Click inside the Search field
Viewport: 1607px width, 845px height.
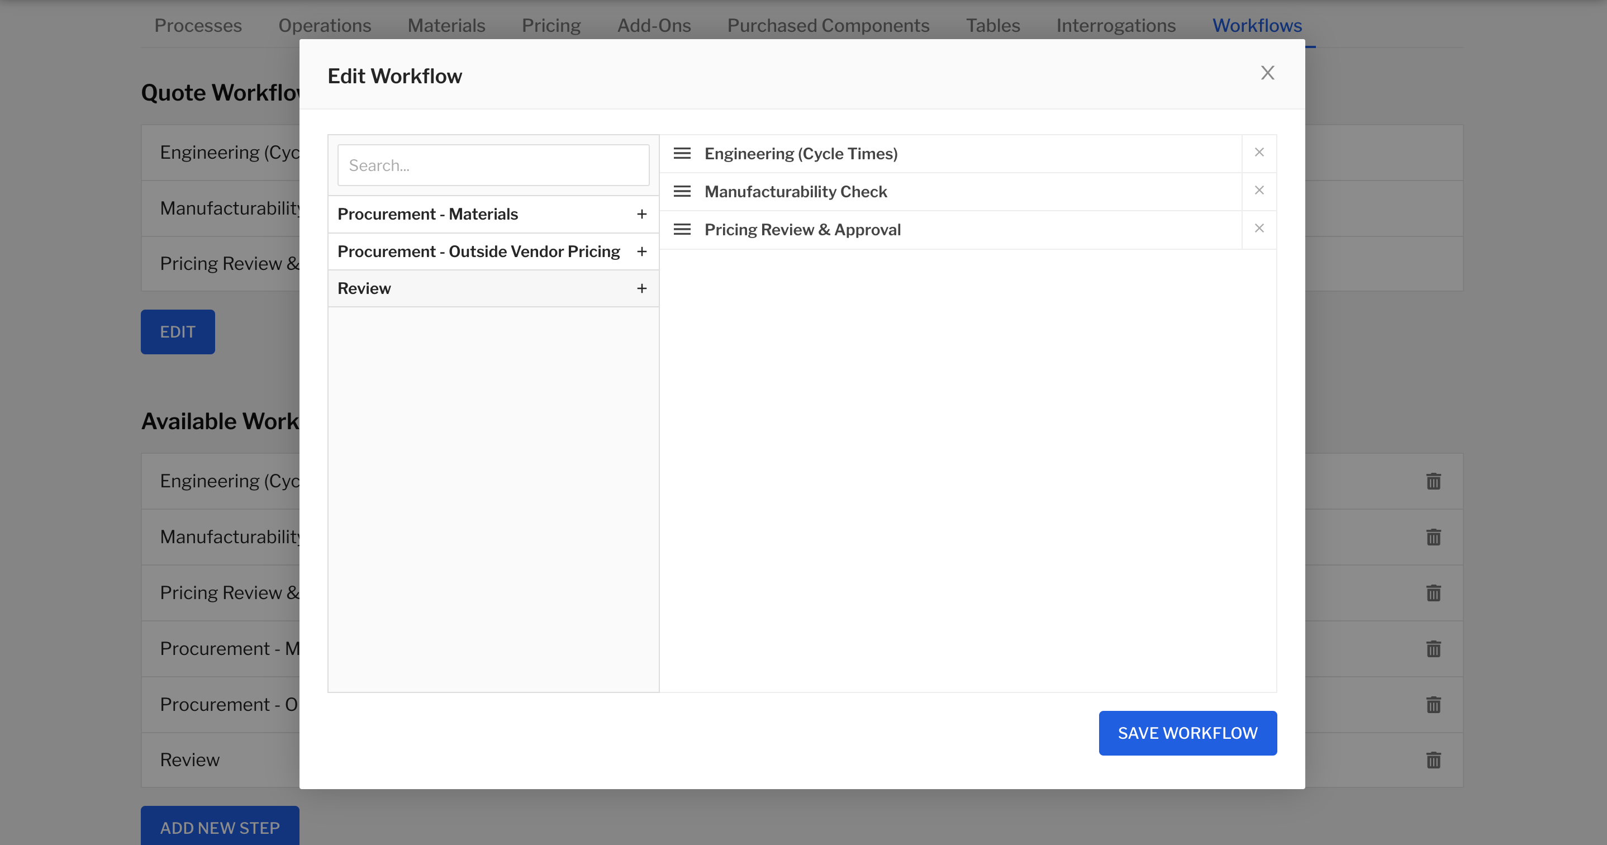point(492,165)
